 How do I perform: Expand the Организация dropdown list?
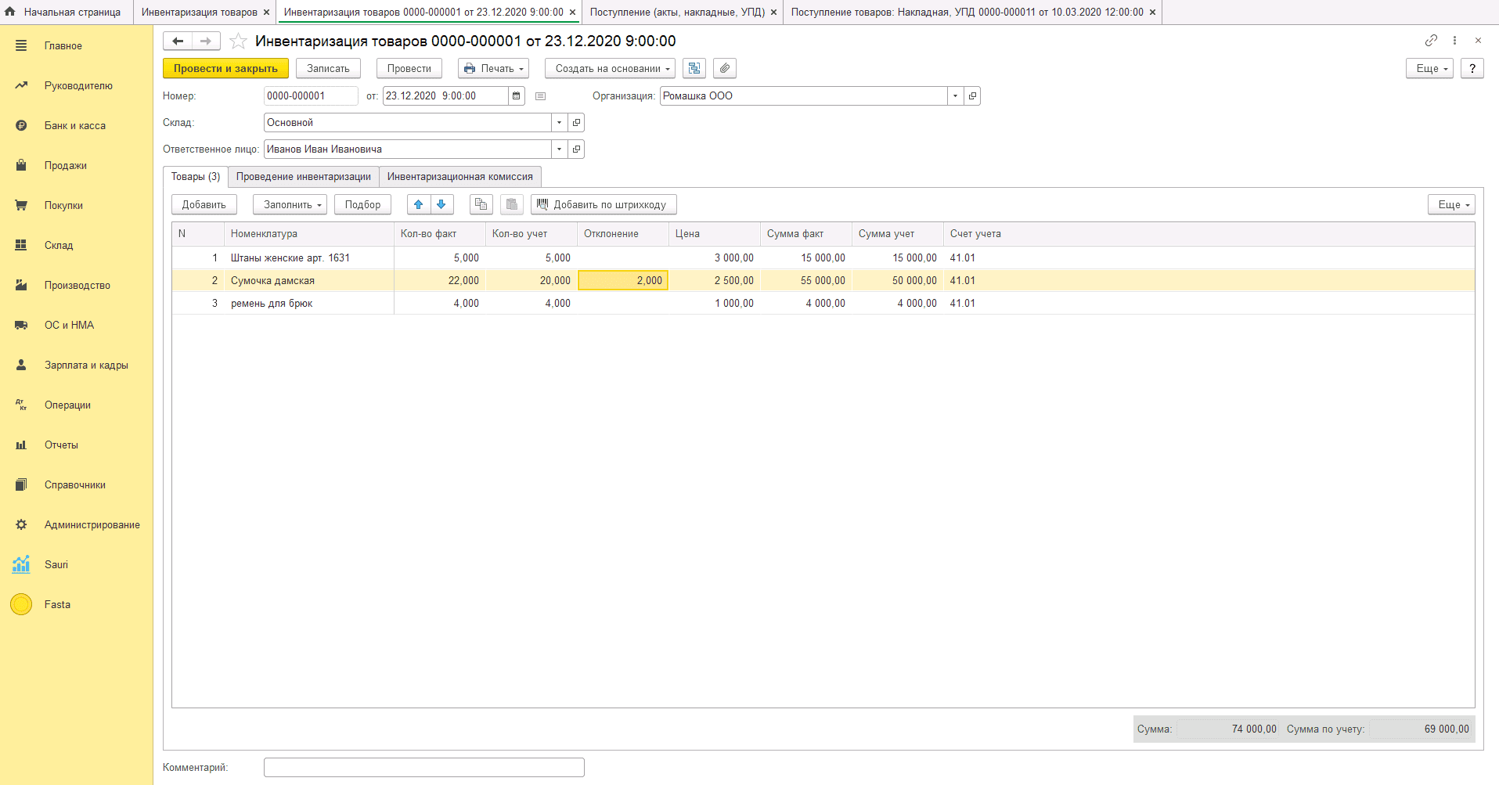[955, 96]
